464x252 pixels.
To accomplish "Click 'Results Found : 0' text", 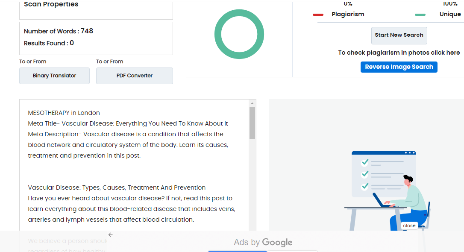I will (x=49, y=43).
